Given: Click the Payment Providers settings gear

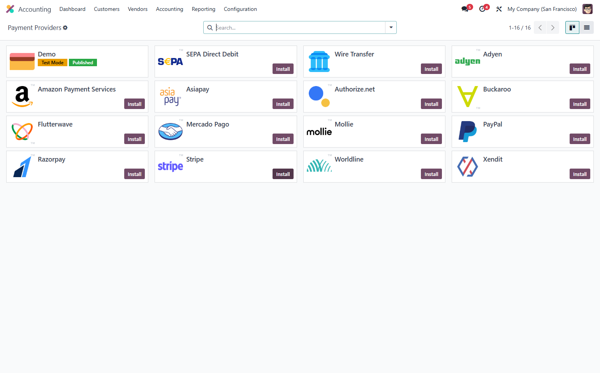Looking at the screenshot, I should pos(65,28).
